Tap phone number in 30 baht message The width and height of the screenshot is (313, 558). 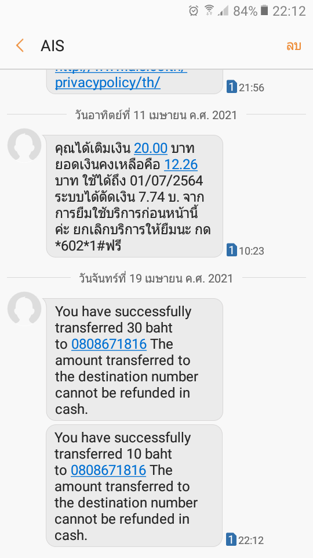pos(109,344)
